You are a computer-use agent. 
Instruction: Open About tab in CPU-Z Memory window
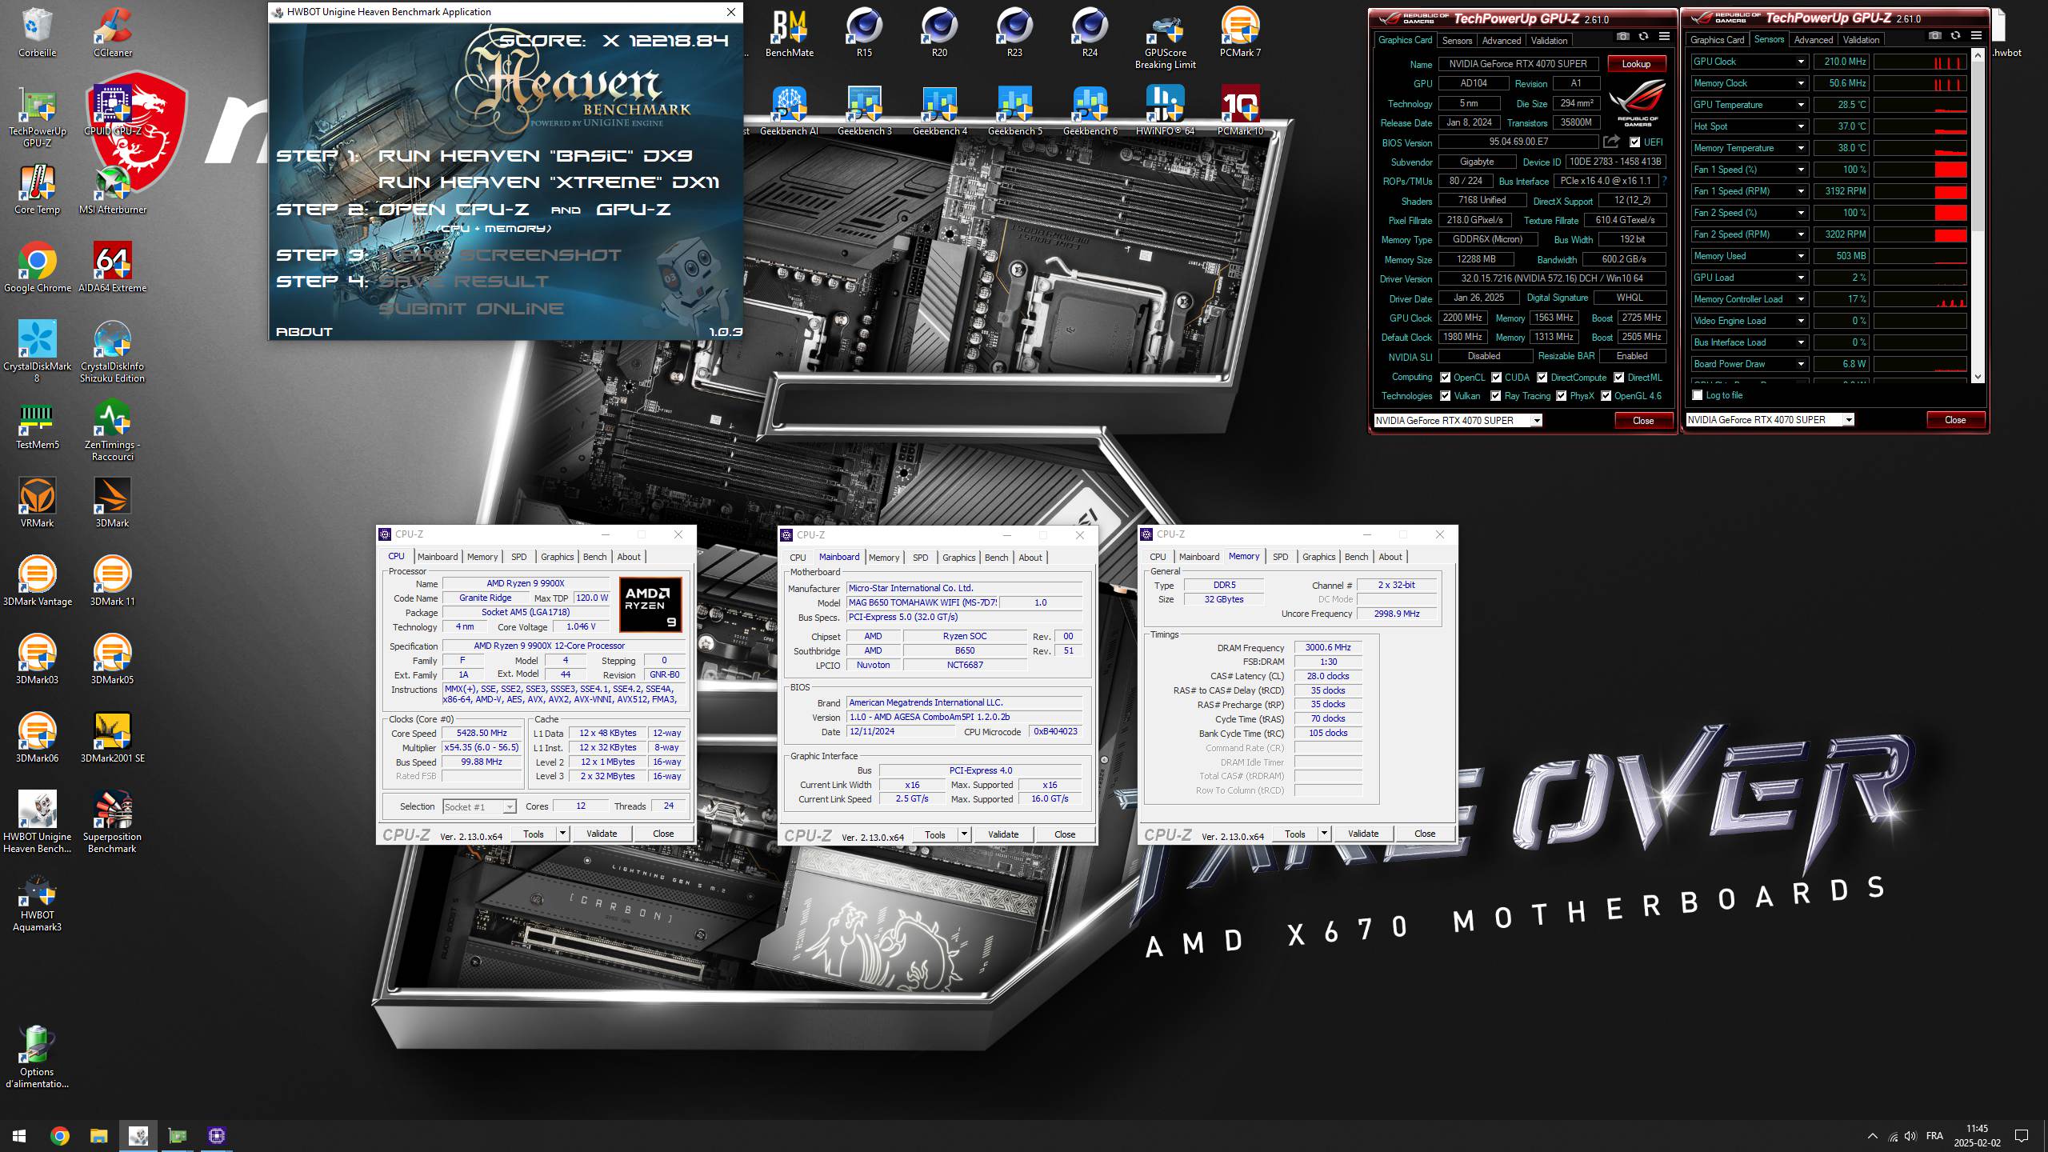pos(1390,557)
